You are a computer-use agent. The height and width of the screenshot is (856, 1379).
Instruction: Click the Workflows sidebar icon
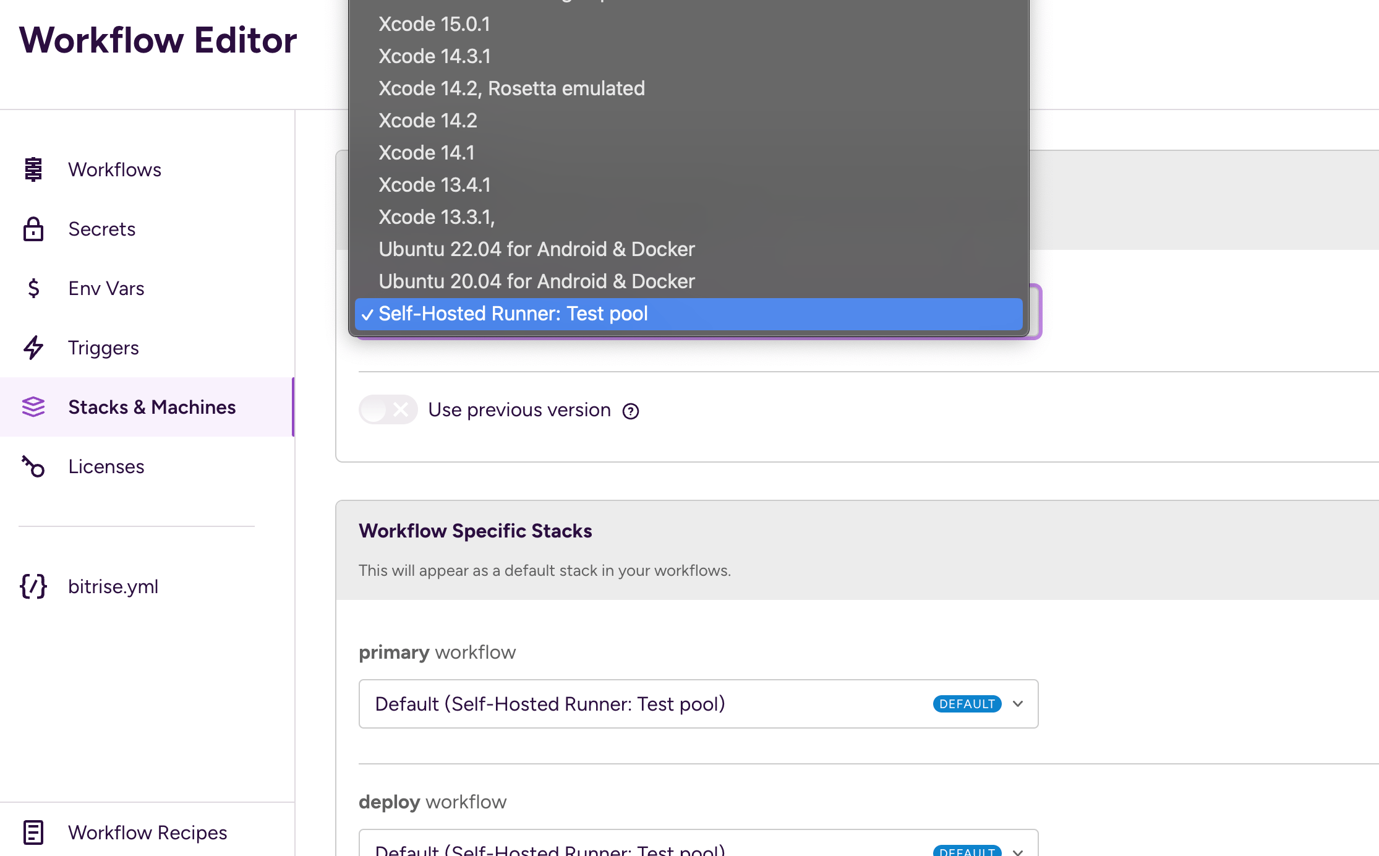pyautogui.click(x=34, y=169)
